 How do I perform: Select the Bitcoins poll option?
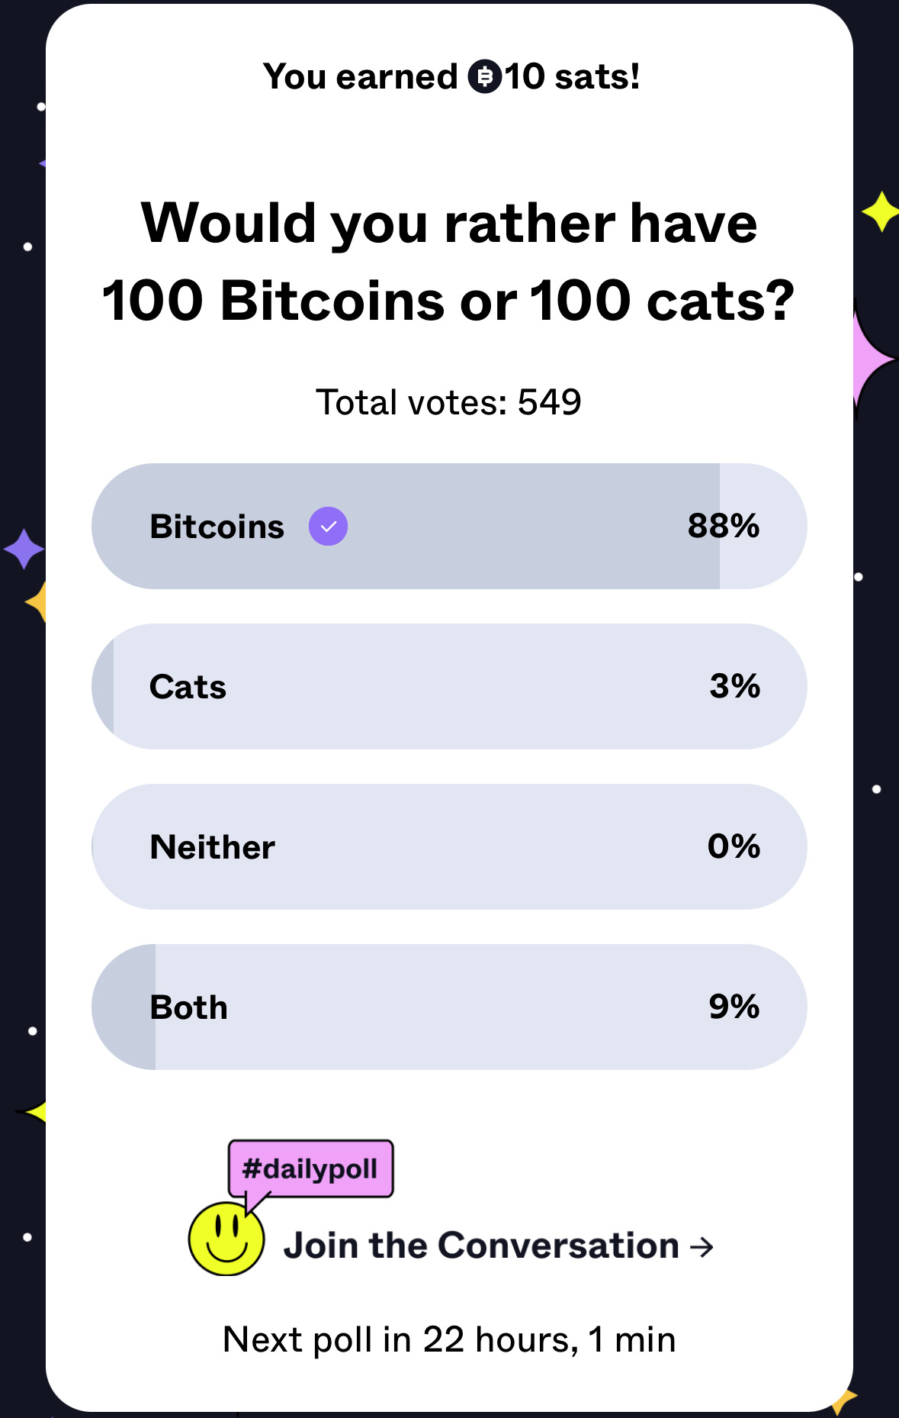click(x=448, y=527)
